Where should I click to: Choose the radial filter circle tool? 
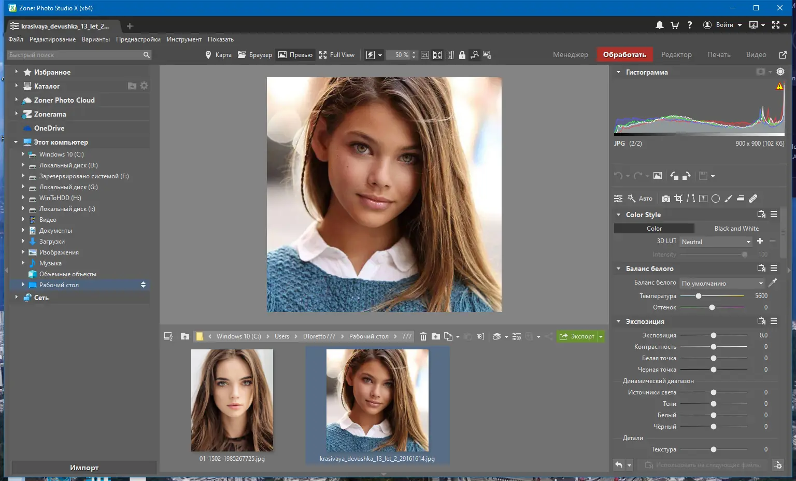tap(716, 199)
